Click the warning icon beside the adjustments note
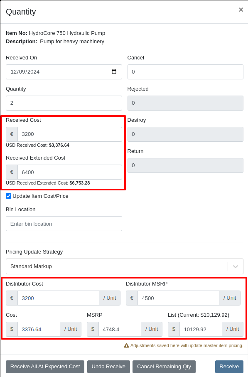The image size is (248, 377). click(126, 345)
